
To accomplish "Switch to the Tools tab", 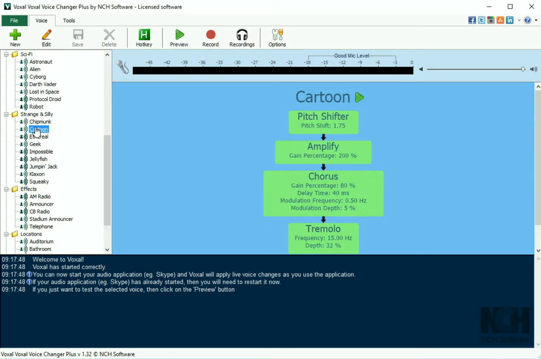I will [x=69, y=21].
